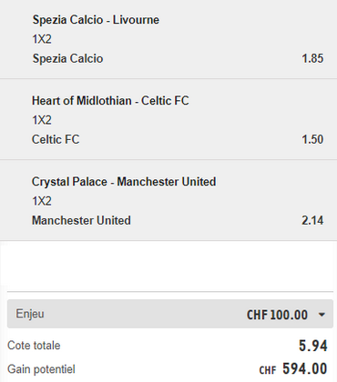Click the Gain potentiel label

pyautogui.click(x=41, y=369)
